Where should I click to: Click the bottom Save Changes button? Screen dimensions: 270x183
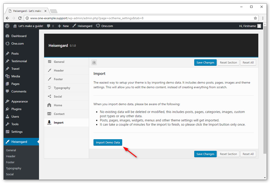(x=205, y=154)
